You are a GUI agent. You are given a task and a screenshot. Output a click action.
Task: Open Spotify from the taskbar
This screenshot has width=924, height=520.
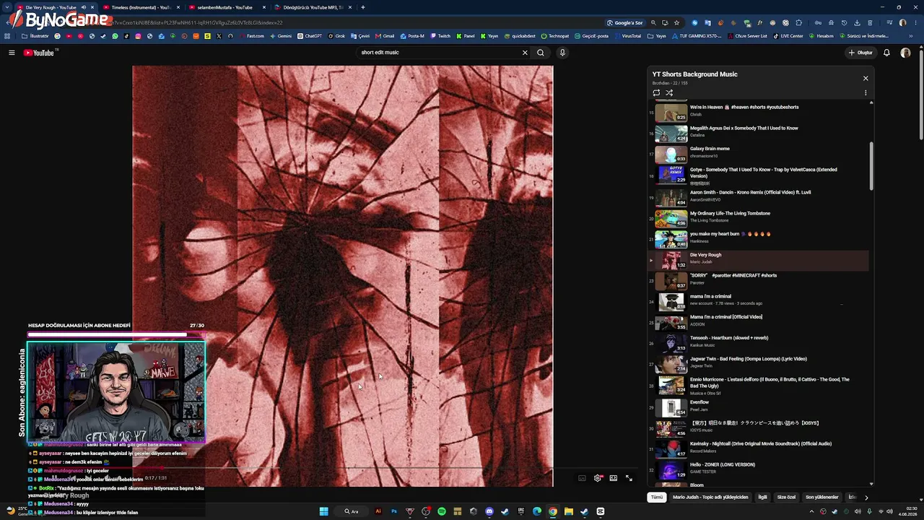pyautogui.click(x=442, y=511)
